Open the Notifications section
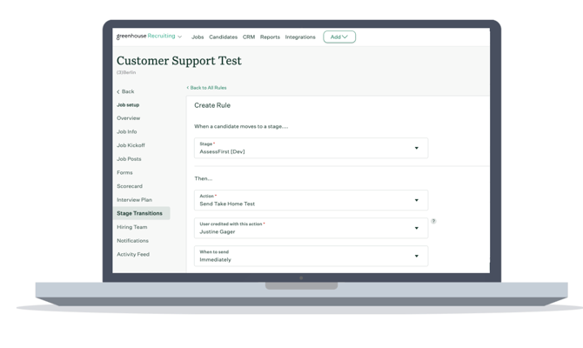583x348 pixels. [132, 240]
